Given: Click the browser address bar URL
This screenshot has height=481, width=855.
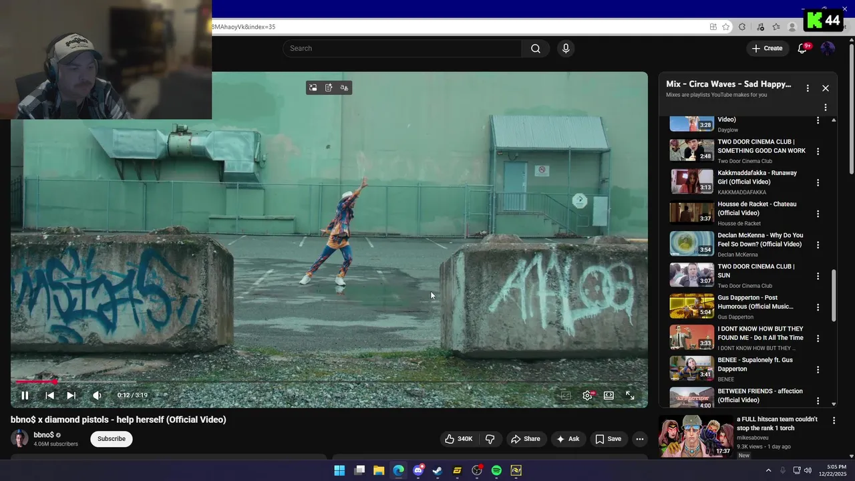Looking at the screenshot, I should coord(243,27).
